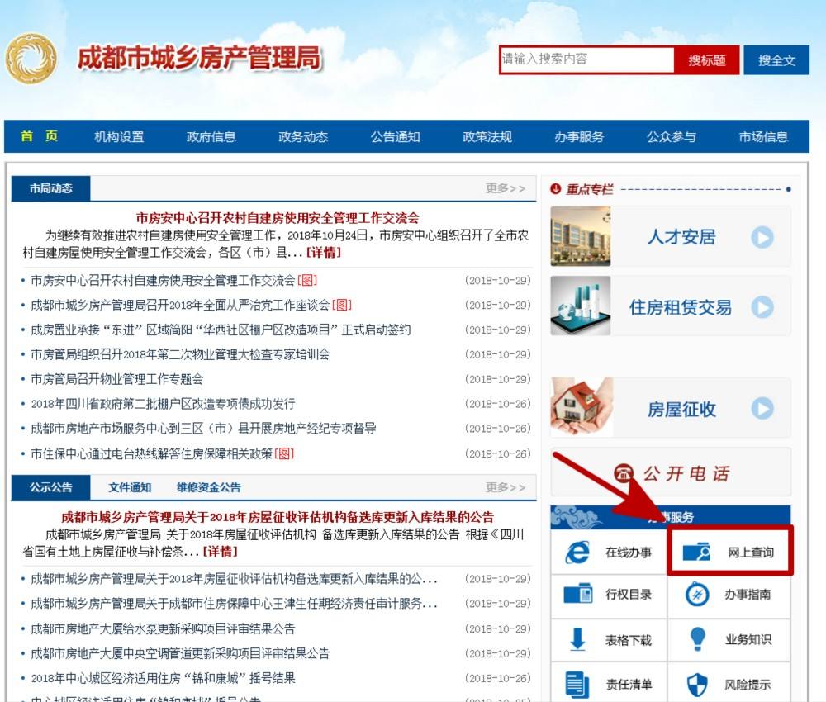Click the golden site logo emblem
The width and height of the screenshot is (826, 702).
(31, 59)
